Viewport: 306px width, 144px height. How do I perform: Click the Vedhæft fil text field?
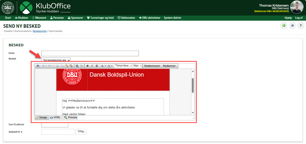click(58, 132)
